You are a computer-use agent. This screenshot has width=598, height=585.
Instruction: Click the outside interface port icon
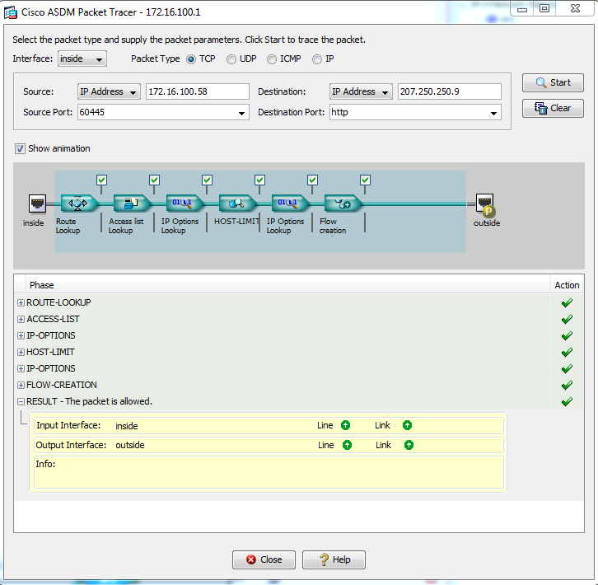(485, 204)
